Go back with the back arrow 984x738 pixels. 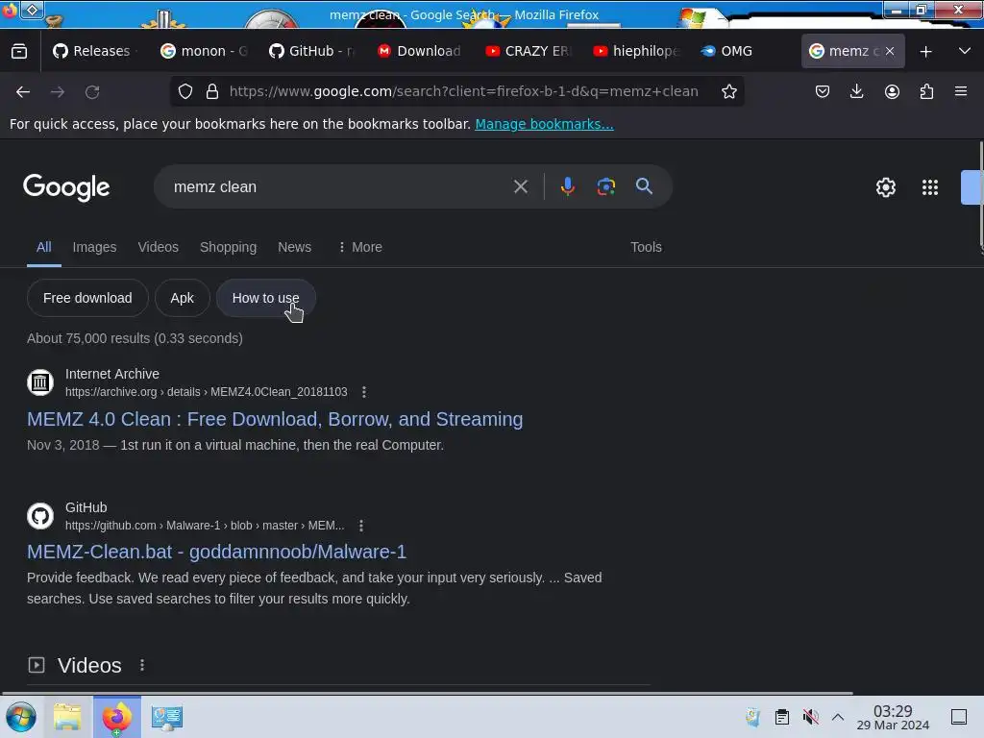click(23, 91)
